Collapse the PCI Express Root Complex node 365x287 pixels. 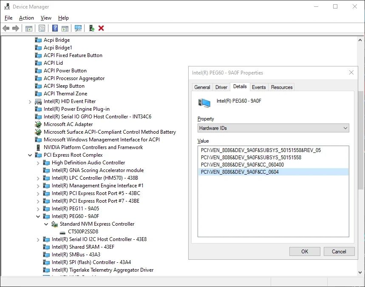pos(30,155)
